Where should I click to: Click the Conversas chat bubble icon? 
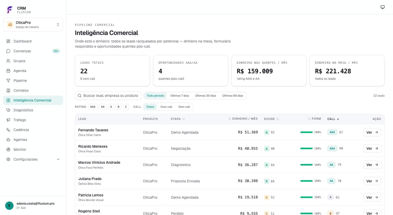pyautogui.click(x=8, y=51)
